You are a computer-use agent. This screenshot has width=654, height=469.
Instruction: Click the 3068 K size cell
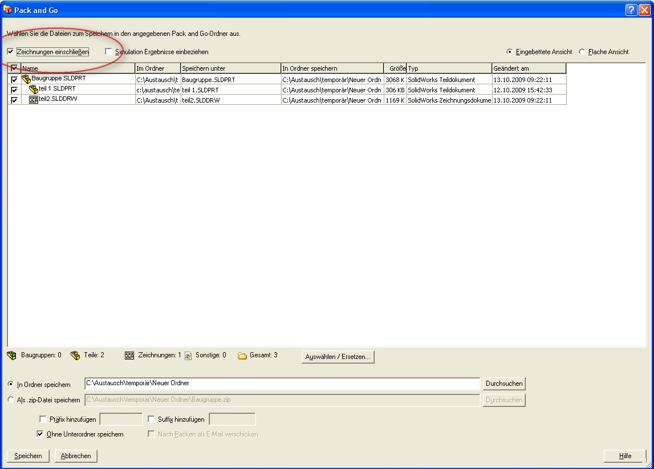[x=395, y=80]
